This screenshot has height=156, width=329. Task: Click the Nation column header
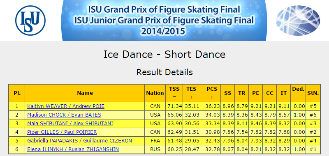[155, 93]
